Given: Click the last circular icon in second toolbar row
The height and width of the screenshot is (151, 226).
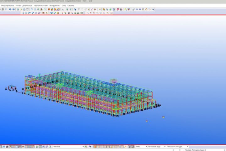Looking at the screenshot, I should [x=112, y=13].
